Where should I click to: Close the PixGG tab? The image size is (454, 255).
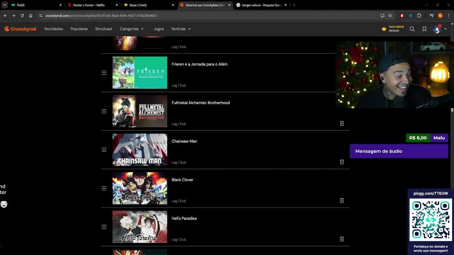60,5
